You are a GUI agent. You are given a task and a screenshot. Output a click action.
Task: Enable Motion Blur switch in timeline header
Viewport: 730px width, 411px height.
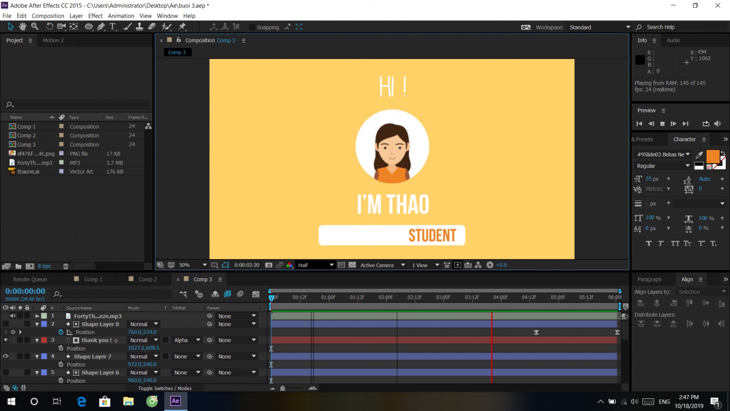[240, 294]
